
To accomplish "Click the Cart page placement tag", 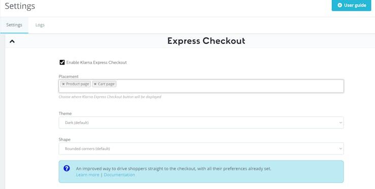I will coord(104,84).
